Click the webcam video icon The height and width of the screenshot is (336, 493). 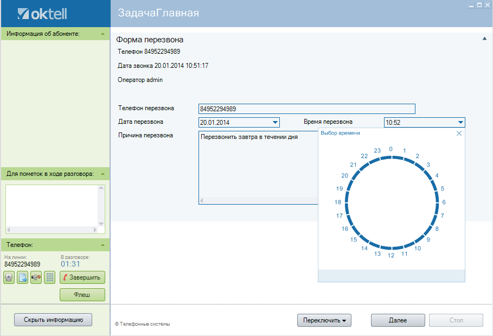tap(9, 277)
